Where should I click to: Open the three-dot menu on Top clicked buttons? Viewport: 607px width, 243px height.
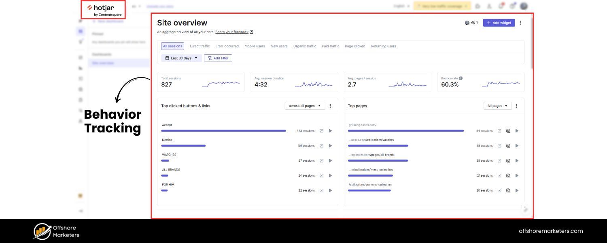[331, 106]
